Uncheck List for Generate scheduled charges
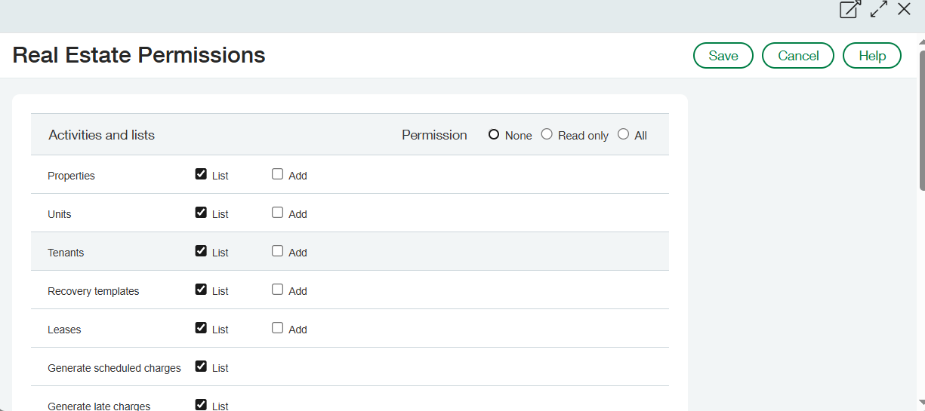Image resolution: width=925 pixels, height=411 pixels. (201, 367)
